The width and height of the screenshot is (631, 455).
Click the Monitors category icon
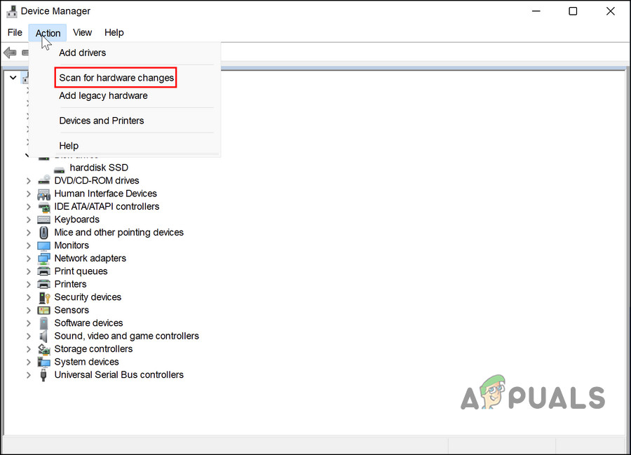tap(44, 245)
